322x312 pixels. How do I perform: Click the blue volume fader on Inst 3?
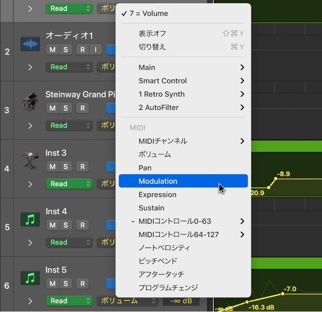111,166
